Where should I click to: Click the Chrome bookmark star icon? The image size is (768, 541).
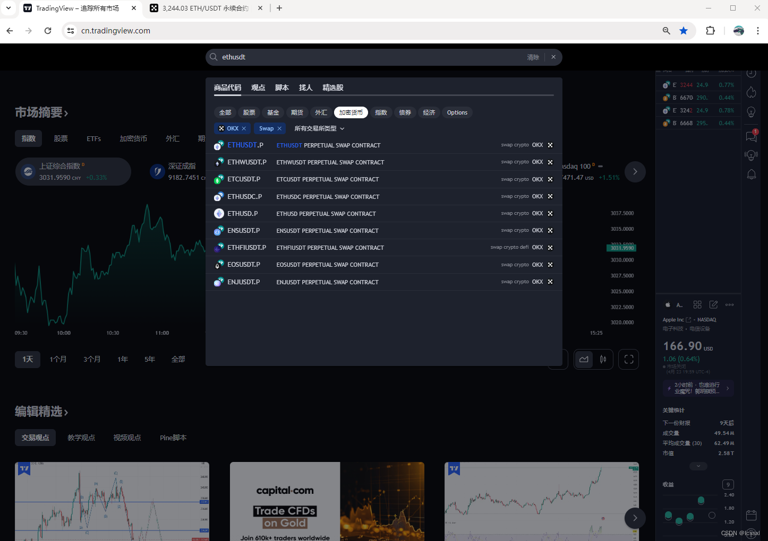[x=684, y=31]
